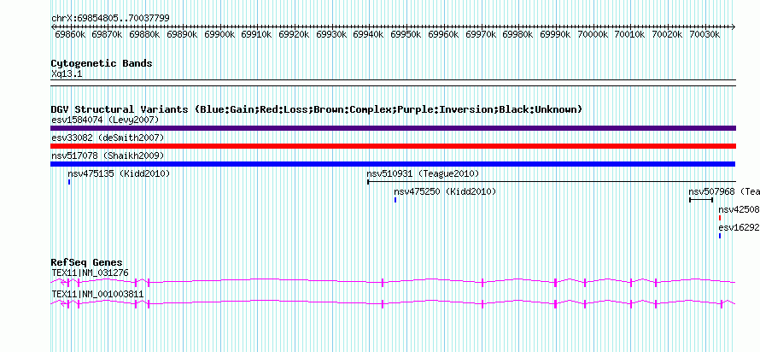Click the 69870k ruler position label
The image size is (760, 352).
click(x=108, y=34)
